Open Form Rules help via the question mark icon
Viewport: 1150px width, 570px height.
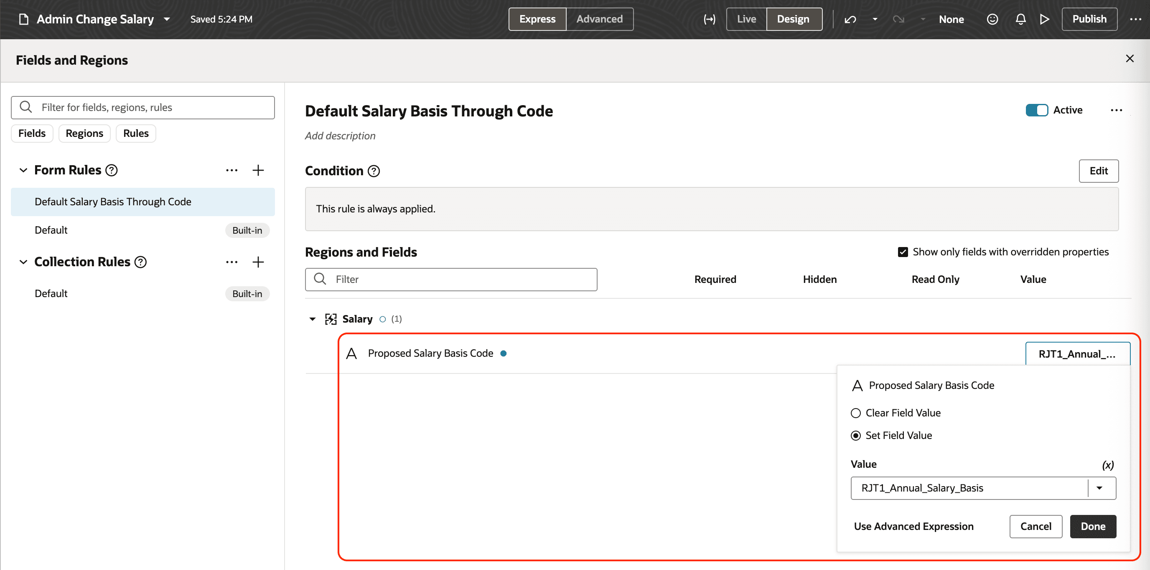(112, 170)
